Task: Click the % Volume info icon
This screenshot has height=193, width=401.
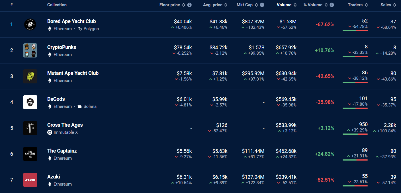Action: [x=332, y=5]
